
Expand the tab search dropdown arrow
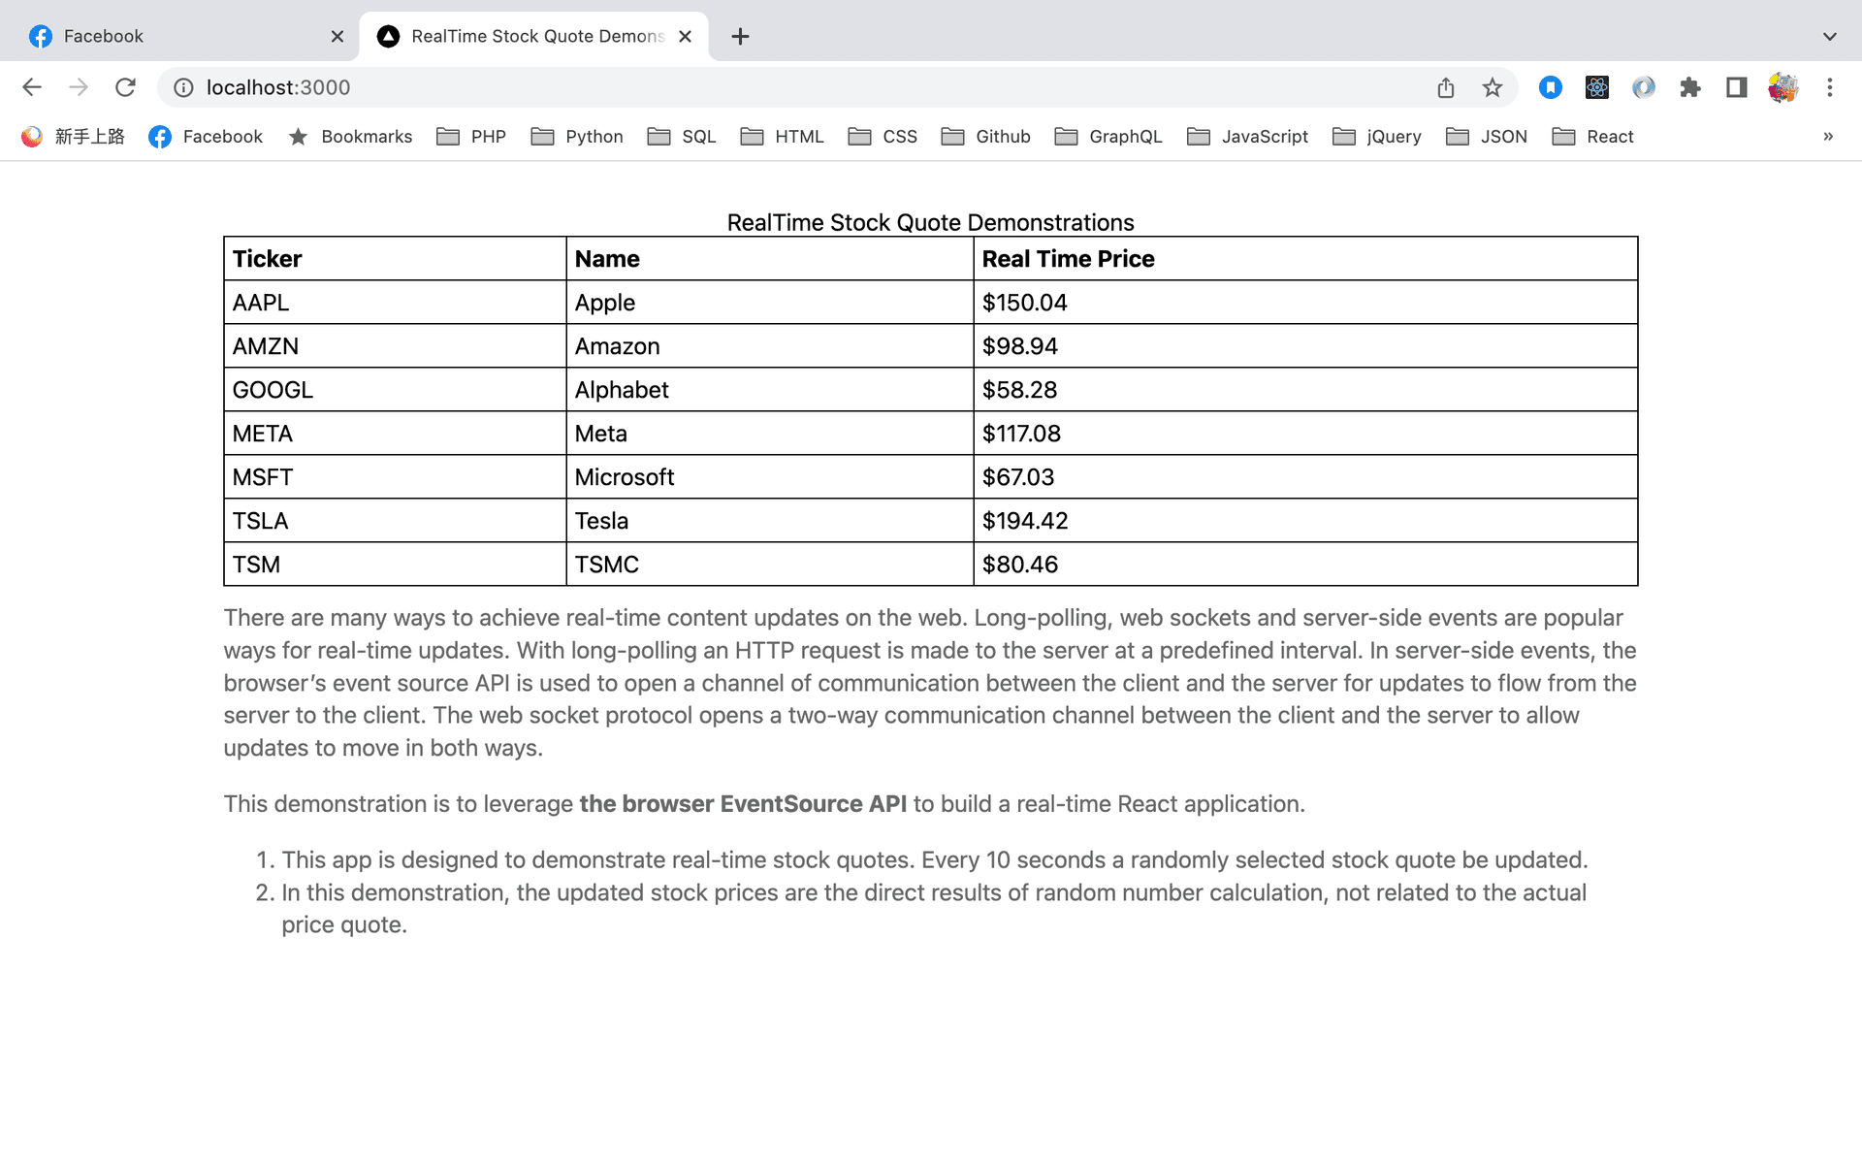point(1830,36)
